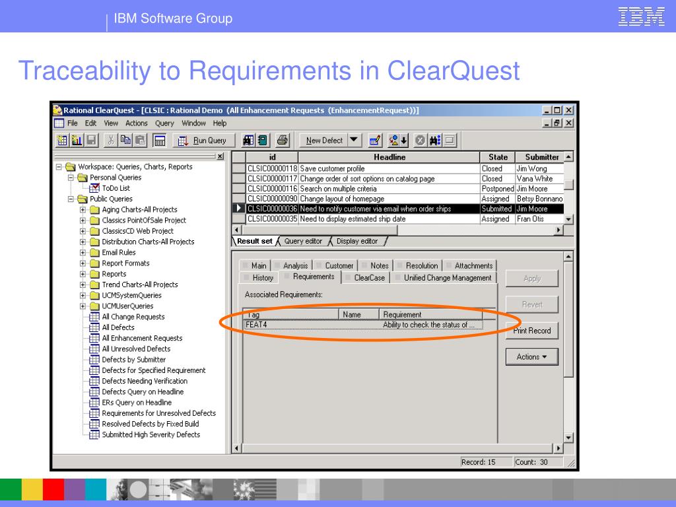Select the All Enhancement Requests query

click(142, 338)
